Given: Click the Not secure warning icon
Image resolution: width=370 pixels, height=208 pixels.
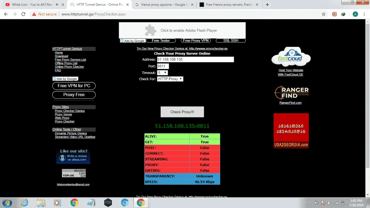Looking at the screenshot, I should [34, 14].
